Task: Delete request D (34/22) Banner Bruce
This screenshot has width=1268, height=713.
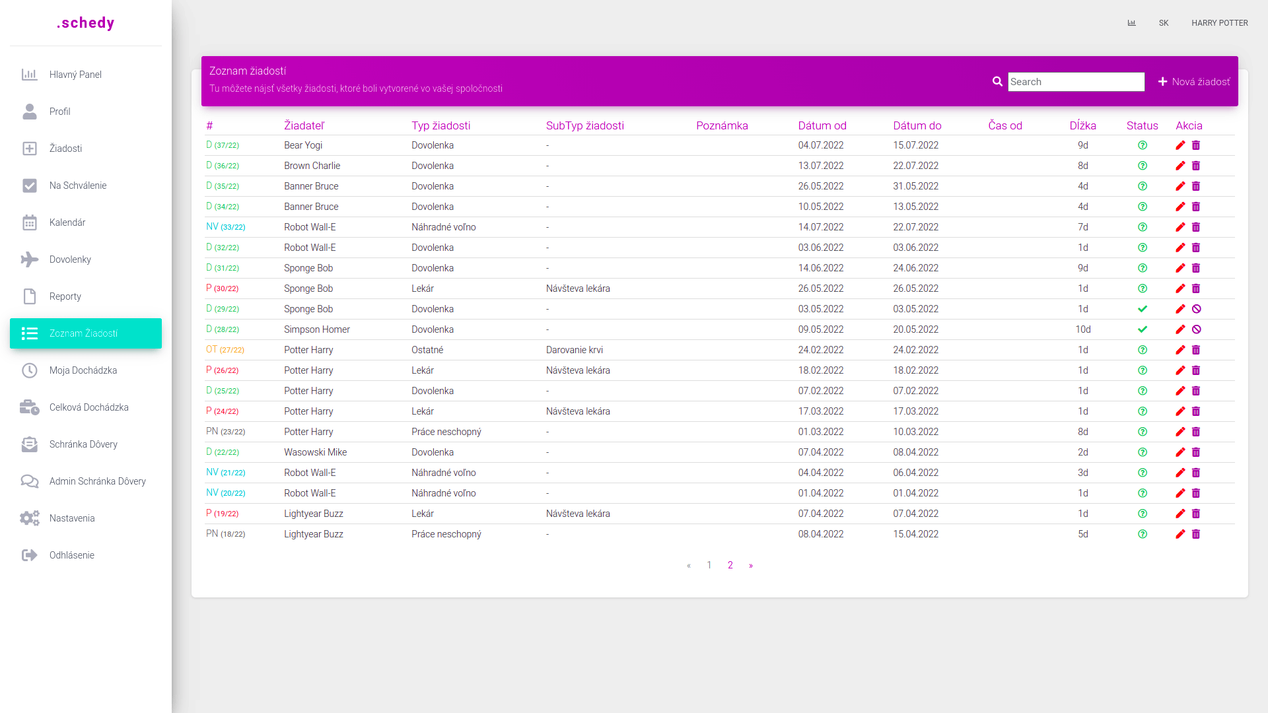Action: [1196, 207]
